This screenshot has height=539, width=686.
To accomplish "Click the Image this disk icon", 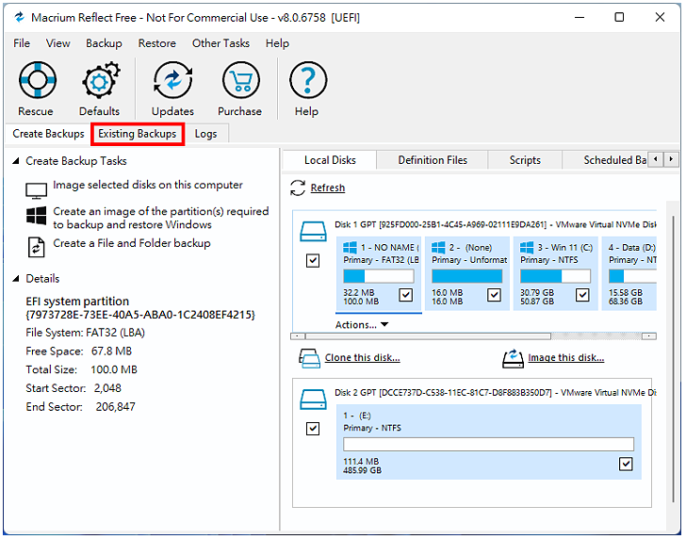I will pos(513,358).
